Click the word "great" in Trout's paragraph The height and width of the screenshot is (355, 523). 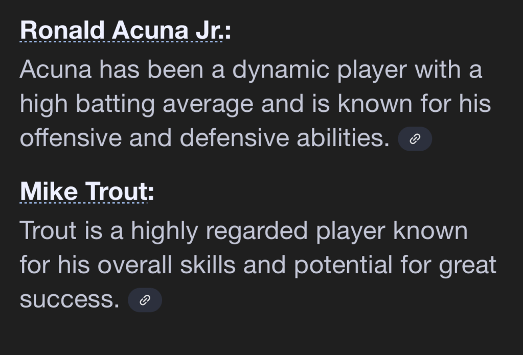click(468, 265)
